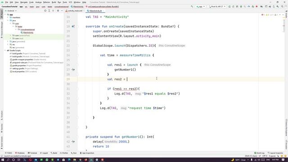Click the Make Project hammer icon

pos(192,7)
